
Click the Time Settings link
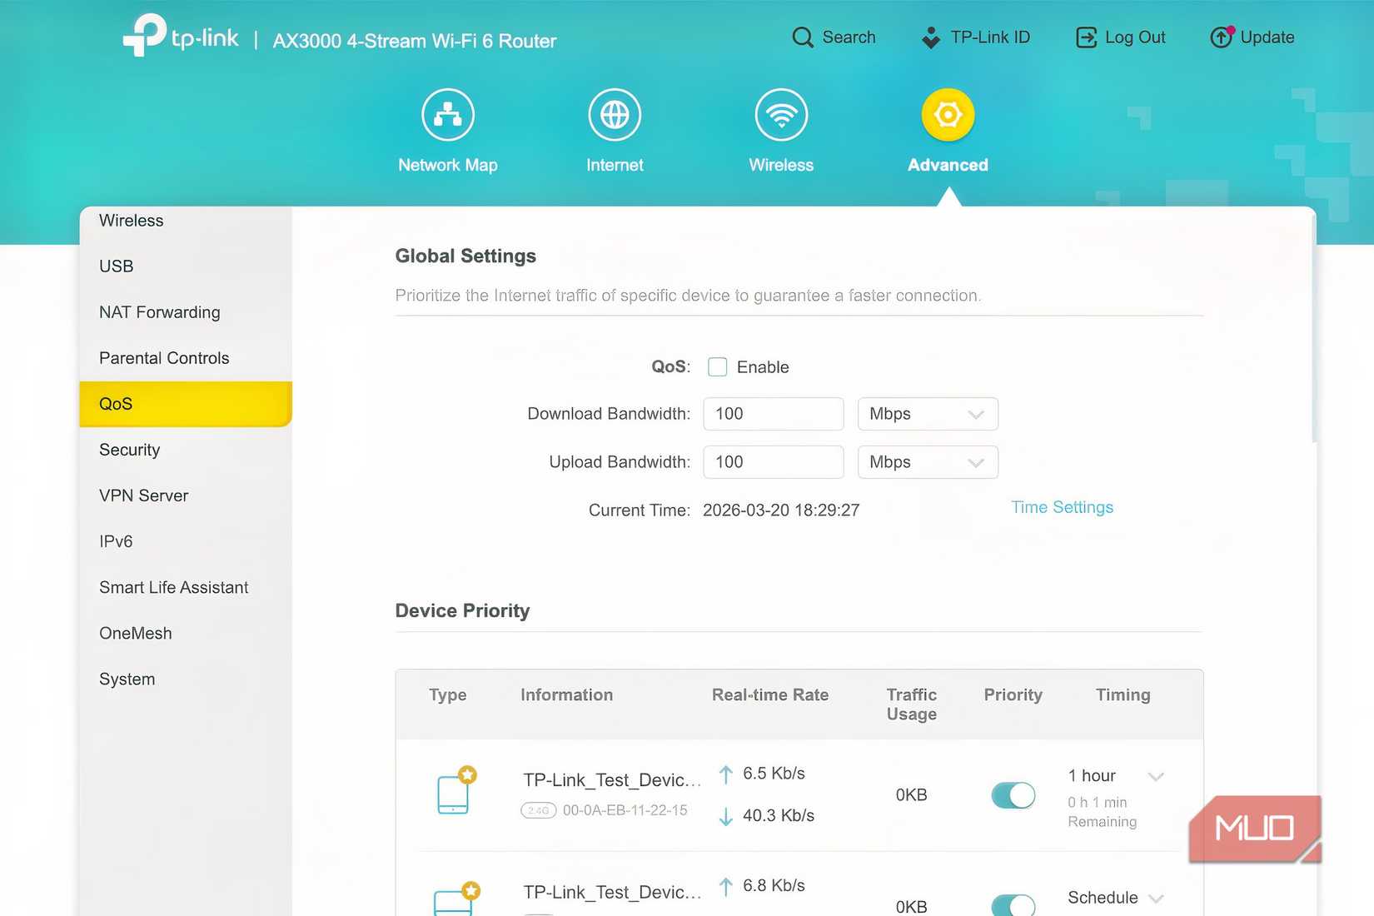click(1062, 507)
